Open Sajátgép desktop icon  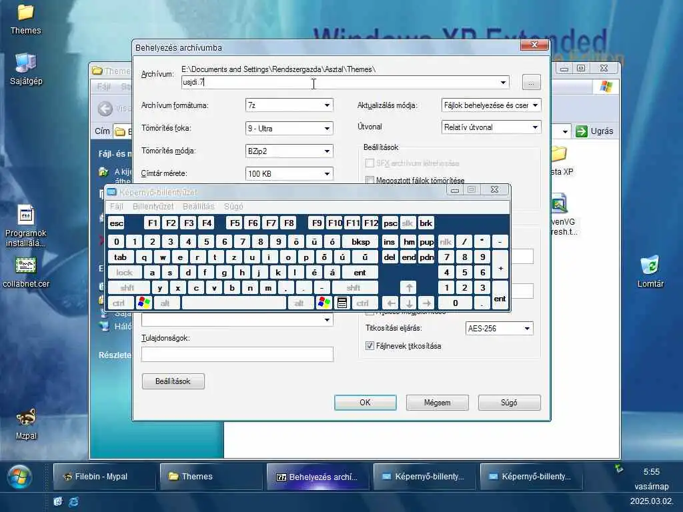(26, 69)
